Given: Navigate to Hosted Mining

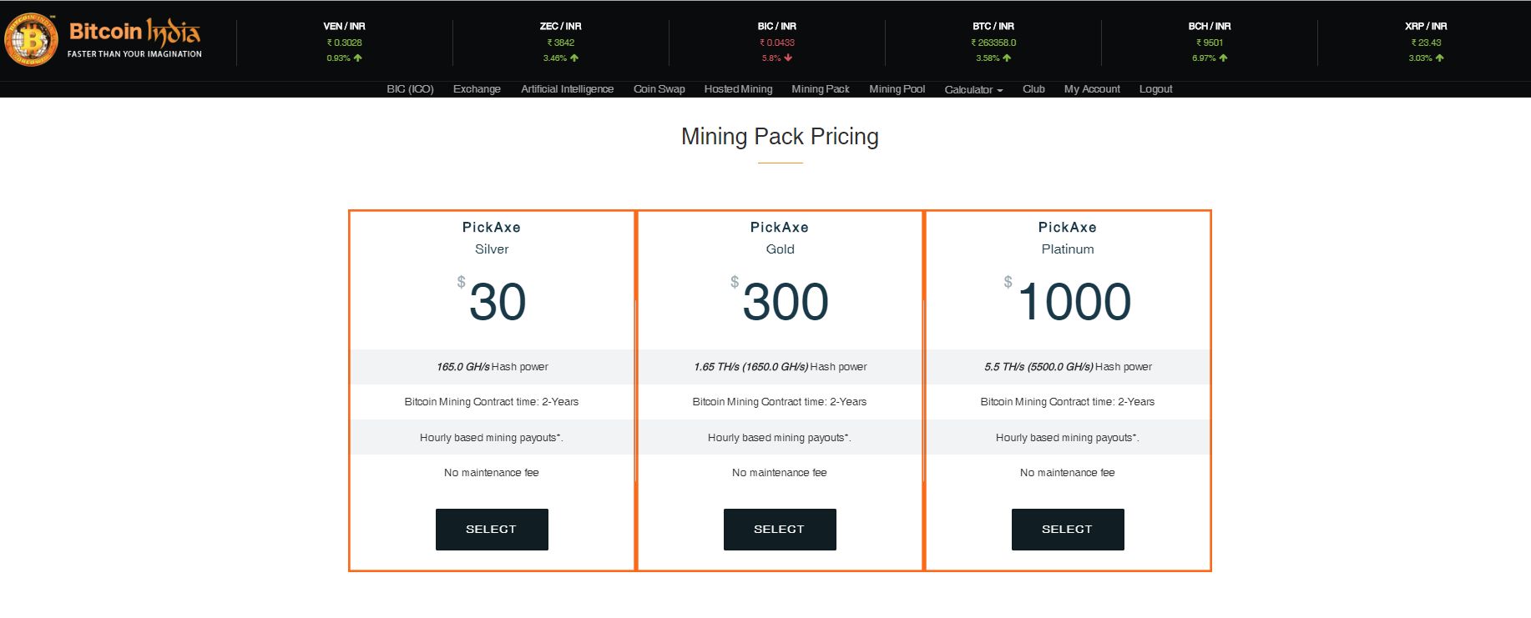Looking at the screenshot, I should click(738, 89).
